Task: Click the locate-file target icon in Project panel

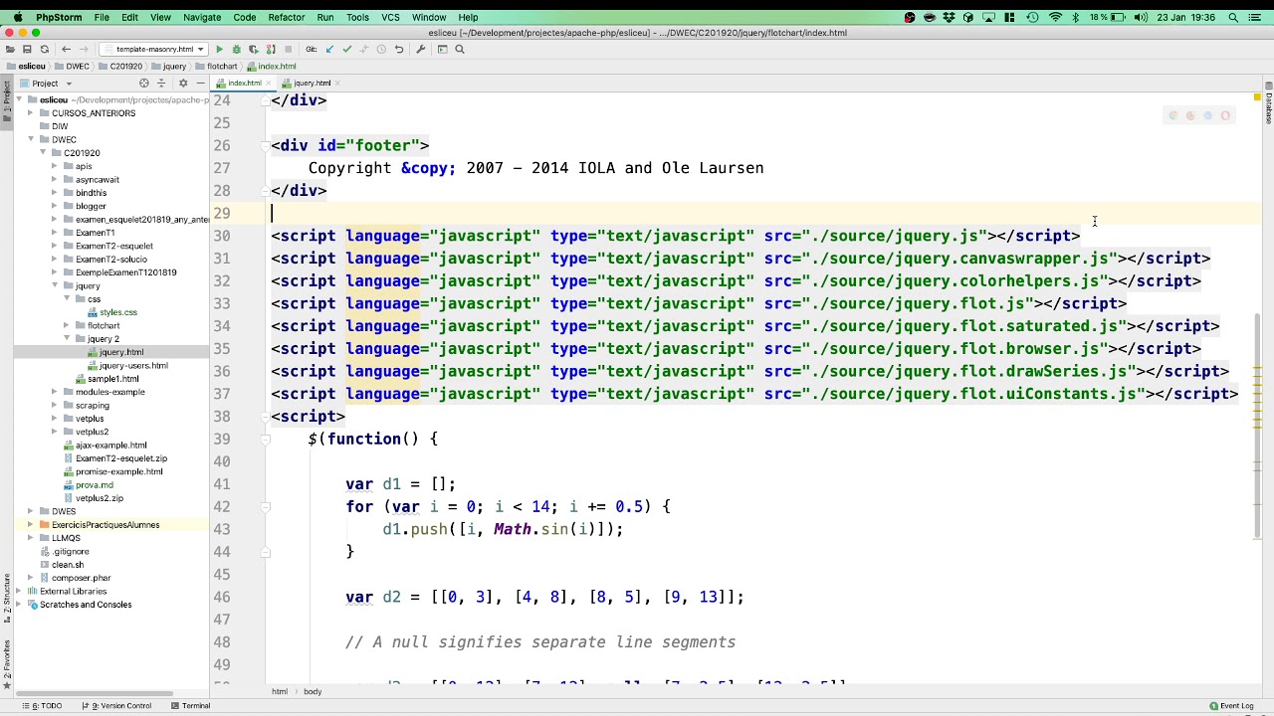Action: click(x=144, y=84)
